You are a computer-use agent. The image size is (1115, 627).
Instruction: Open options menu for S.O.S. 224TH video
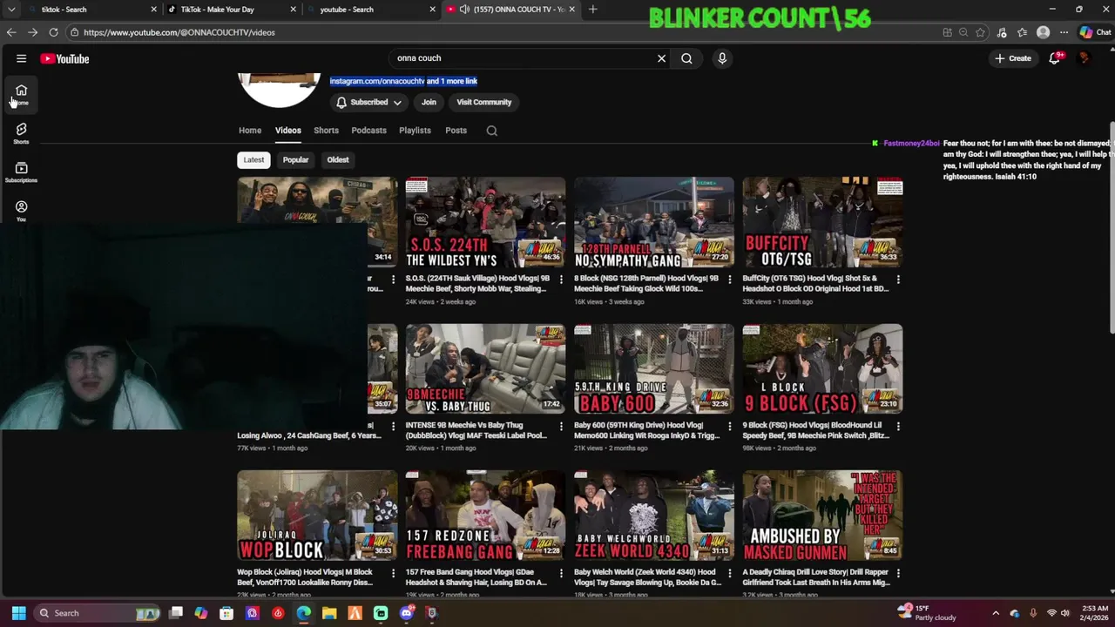(x=561, y=280)
